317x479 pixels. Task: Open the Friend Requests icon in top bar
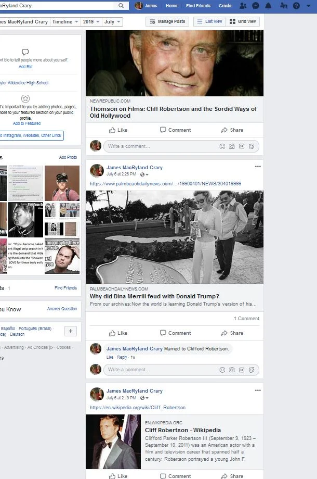243,6
